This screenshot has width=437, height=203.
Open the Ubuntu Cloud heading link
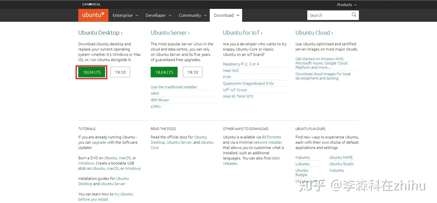(x=314, y=33)
